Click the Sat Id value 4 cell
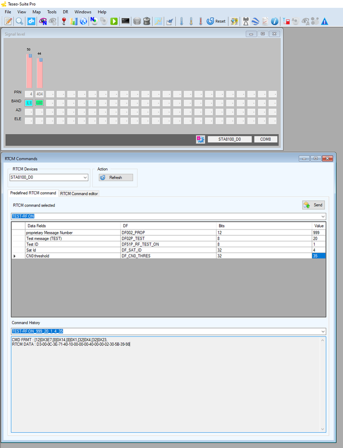The width and height of the screenshot is (343, 448). coord(318,250)
